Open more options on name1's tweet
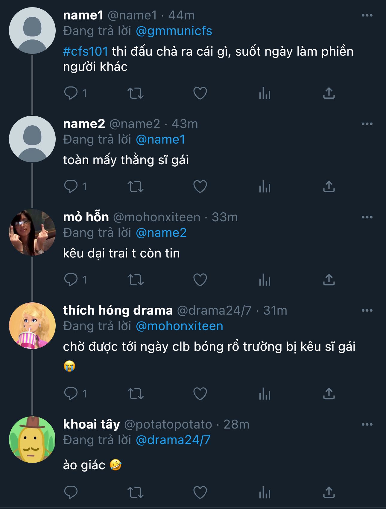 click(x=367, y=15)
